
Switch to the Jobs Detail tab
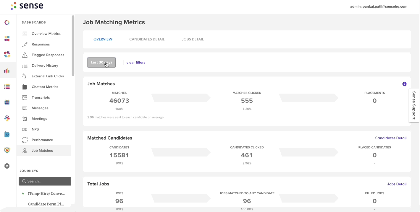point(193,39)
